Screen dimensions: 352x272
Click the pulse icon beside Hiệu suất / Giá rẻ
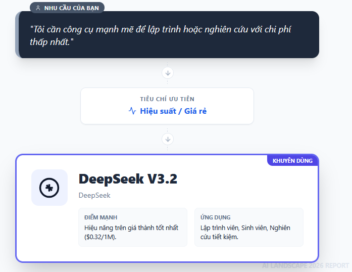[132, 111]
